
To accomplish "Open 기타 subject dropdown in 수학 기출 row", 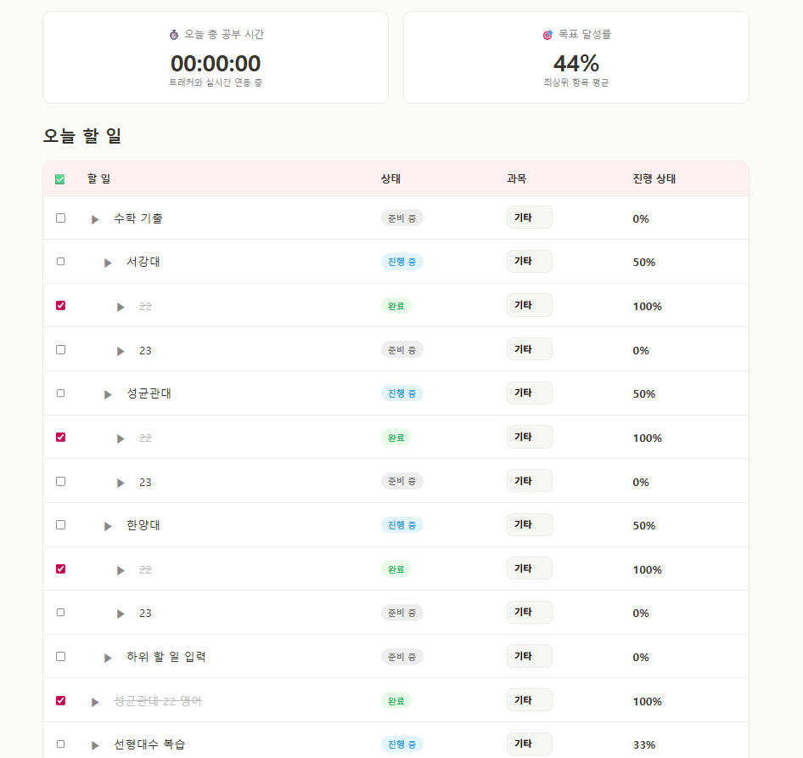I will click(529, 218).
